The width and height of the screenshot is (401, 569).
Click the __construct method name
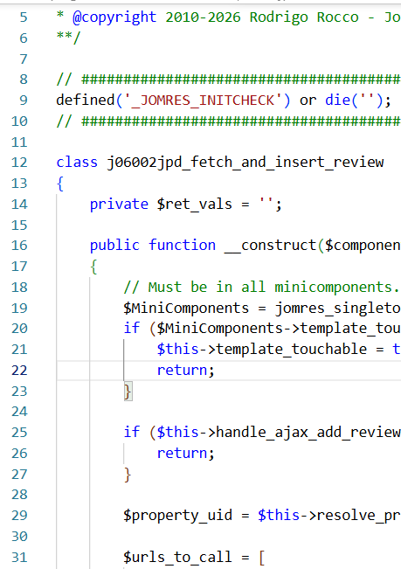point(271,246)
